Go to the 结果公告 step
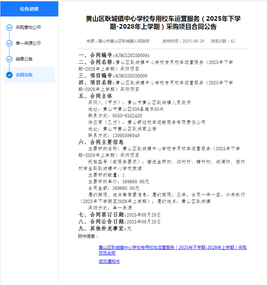This screenshot has height=285, width=267. (x=24, y=59)
